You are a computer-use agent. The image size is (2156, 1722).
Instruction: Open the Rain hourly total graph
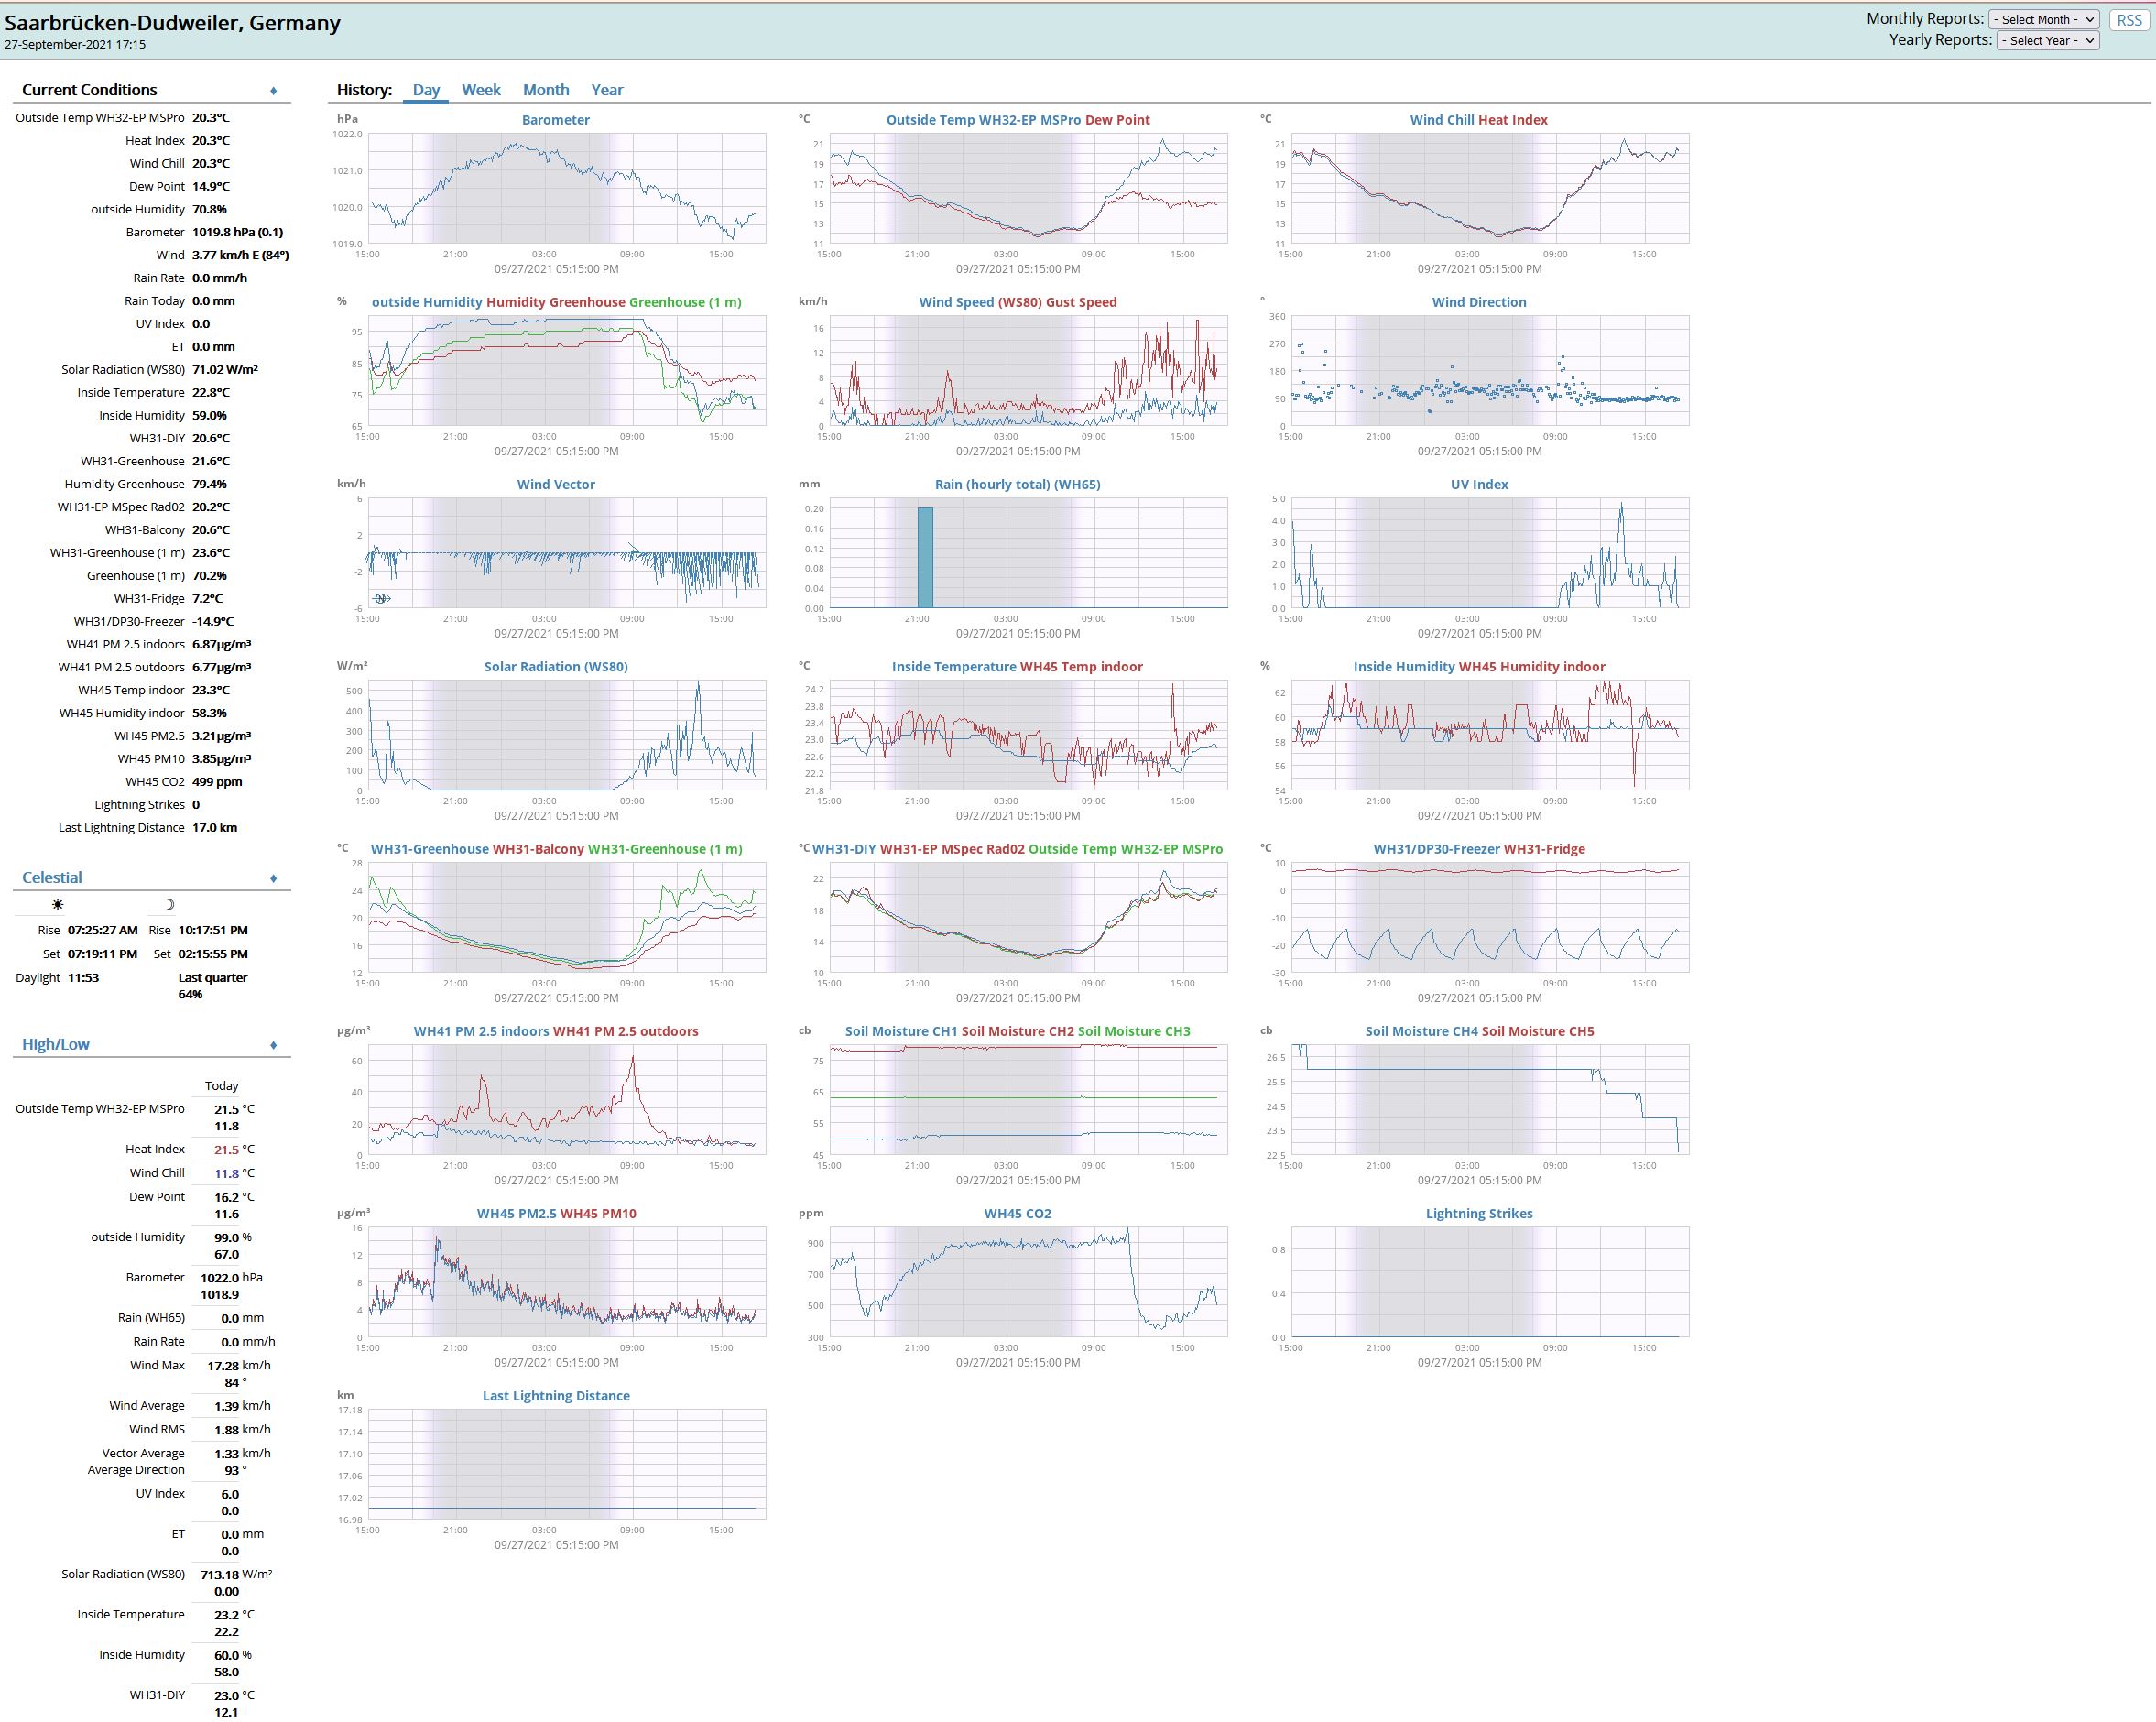click(1028, 553)
